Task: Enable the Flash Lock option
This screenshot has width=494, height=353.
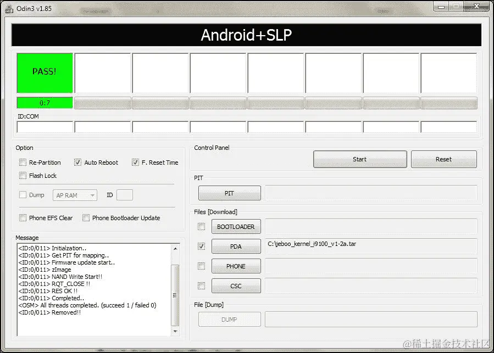Action: click(x=23, y=175)
